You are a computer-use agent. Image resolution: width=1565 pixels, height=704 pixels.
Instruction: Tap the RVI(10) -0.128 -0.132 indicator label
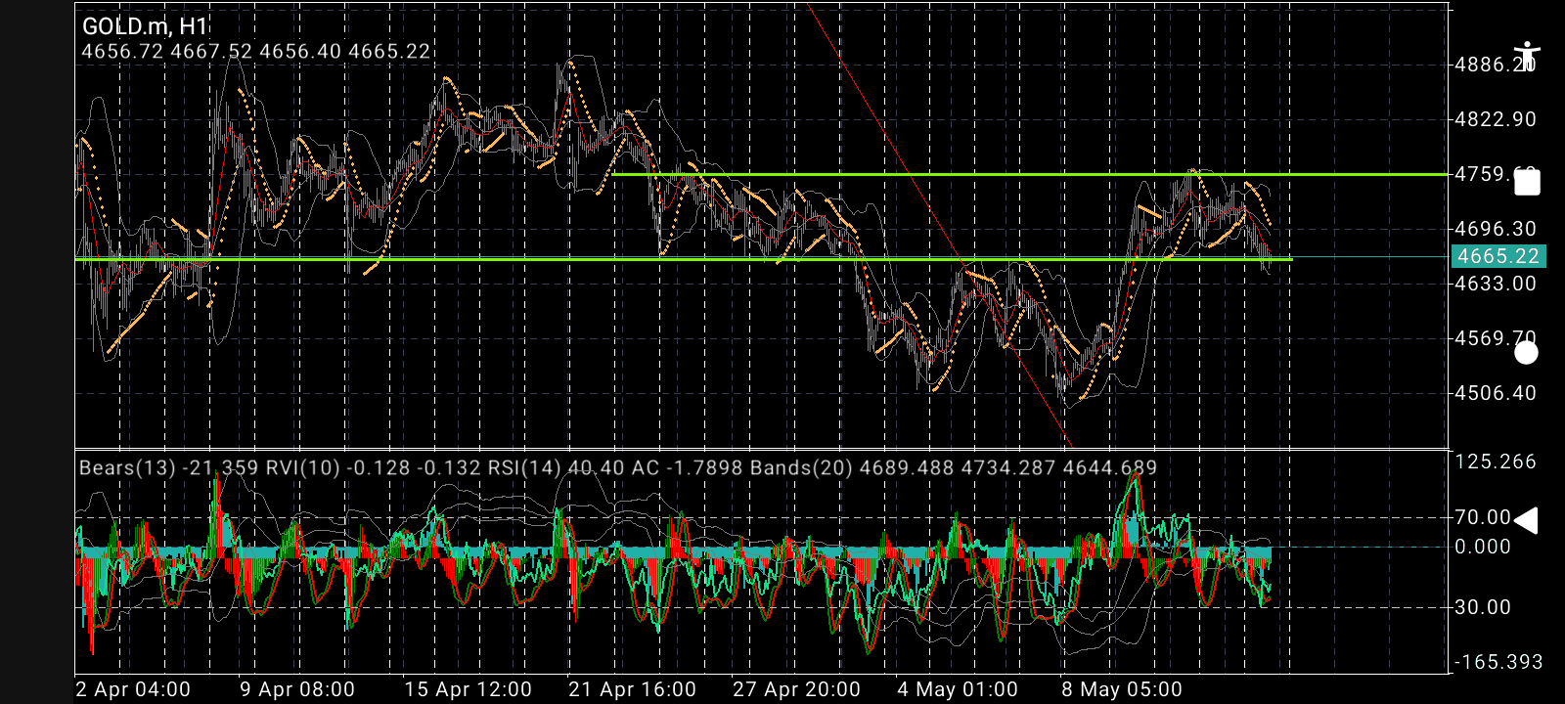tap(373, 467)
